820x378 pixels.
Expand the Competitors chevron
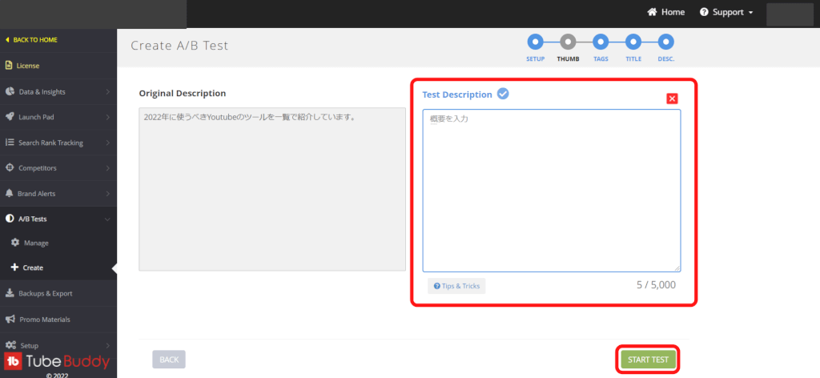(x=108, y=168)
